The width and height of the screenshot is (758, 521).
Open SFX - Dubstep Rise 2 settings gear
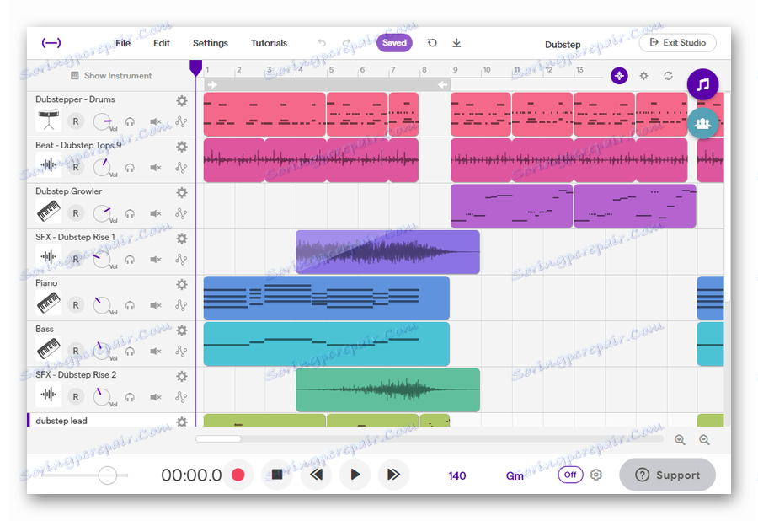182,376
